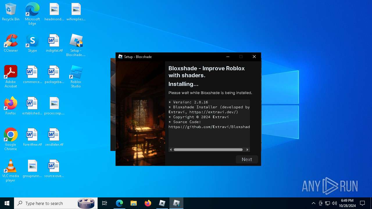Click the meet now tray icon
Screen dimensions: 372x209
321,203
